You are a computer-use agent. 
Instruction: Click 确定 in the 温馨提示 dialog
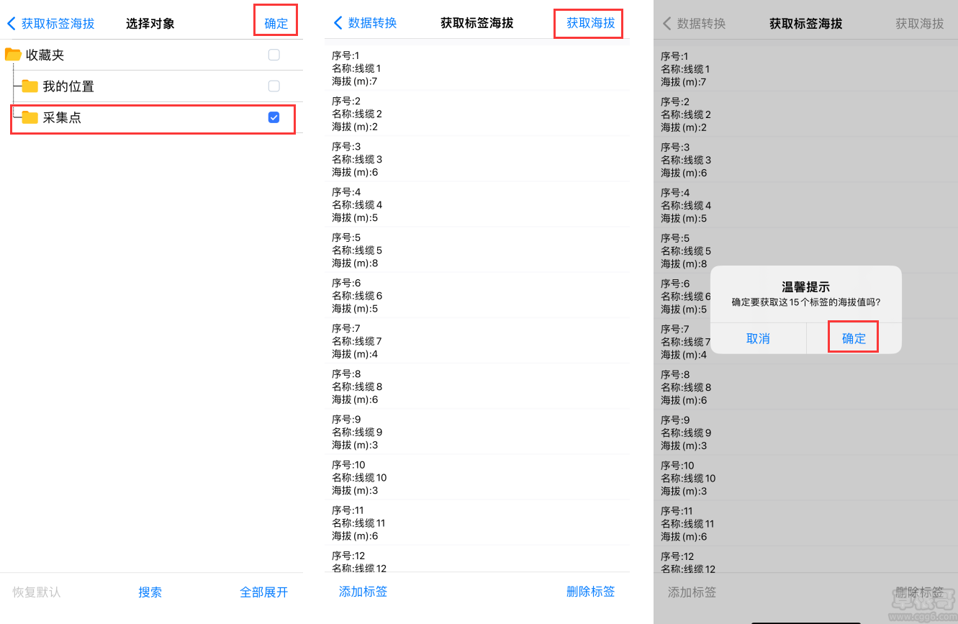coord(854,338)
